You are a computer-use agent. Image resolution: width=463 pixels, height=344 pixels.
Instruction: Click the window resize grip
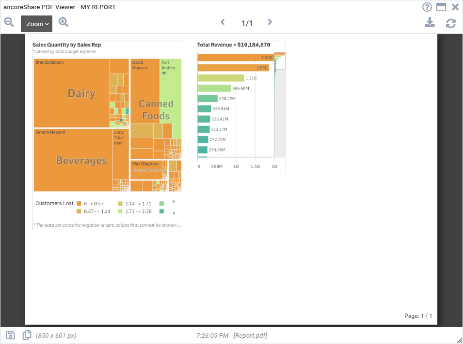pyautogui.click(x=459, y=341)
